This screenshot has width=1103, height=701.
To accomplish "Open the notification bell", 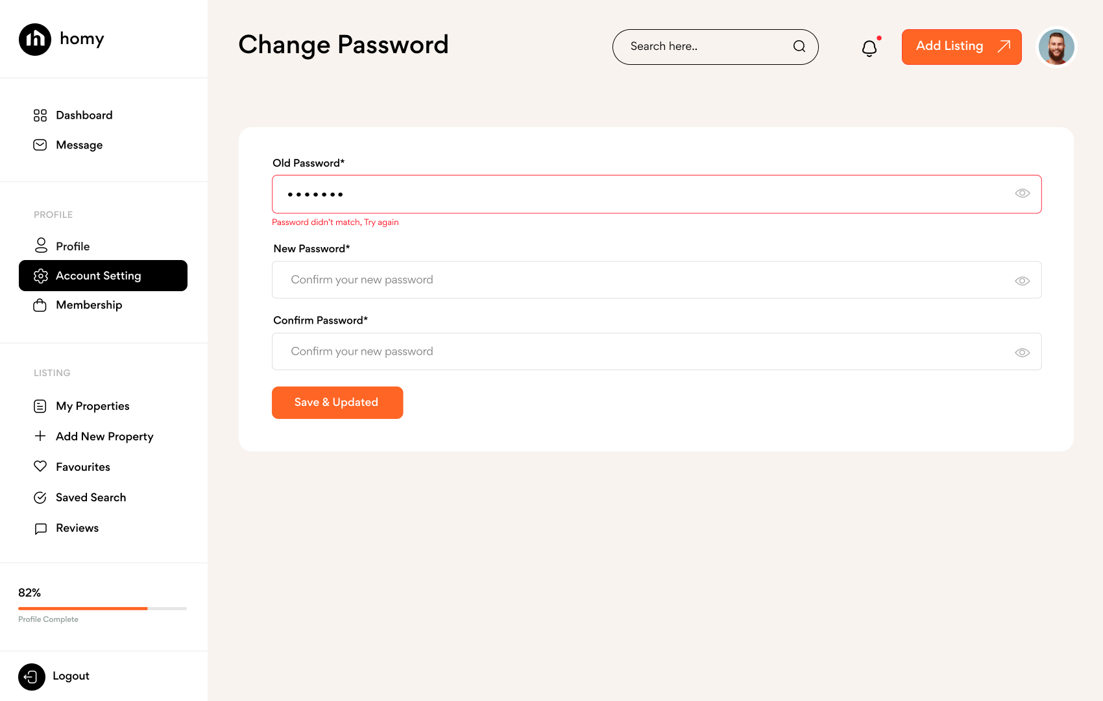I will coord(869,48).
